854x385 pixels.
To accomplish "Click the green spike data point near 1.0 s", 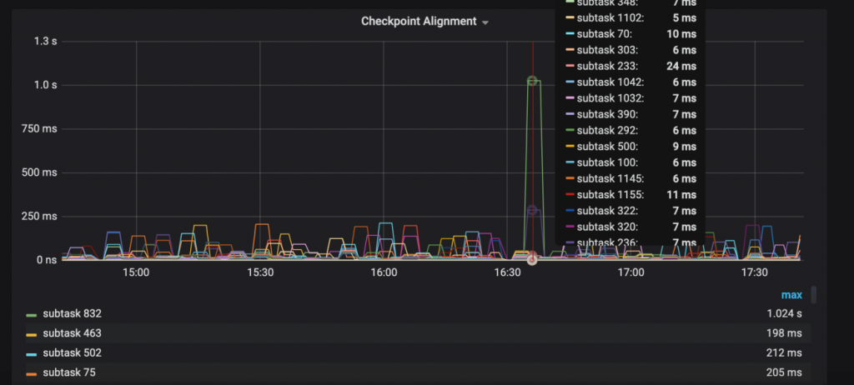I will (x=533, y=81).
